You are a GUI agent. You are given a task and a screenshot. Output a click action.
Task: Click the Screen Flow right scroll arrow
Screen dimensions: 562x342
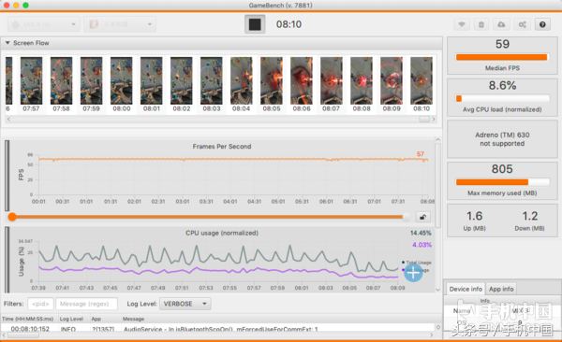[434, 119]
